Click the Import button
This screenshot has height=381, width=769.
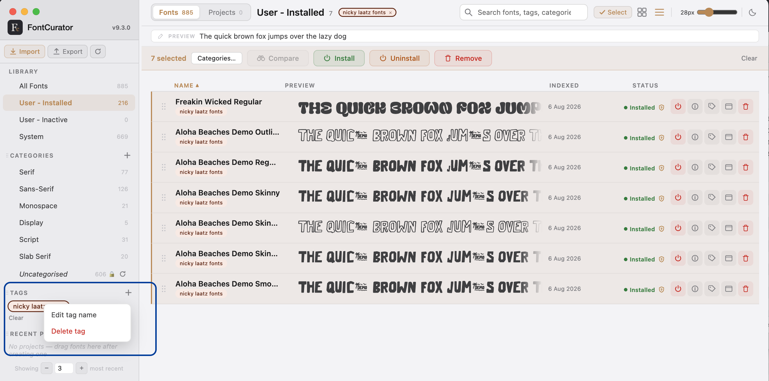24,51
